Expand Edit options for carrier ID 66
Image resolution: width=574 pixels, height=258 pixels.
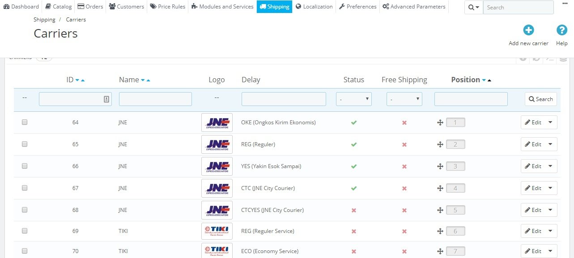pyautogui.click(x=550, y=166)
